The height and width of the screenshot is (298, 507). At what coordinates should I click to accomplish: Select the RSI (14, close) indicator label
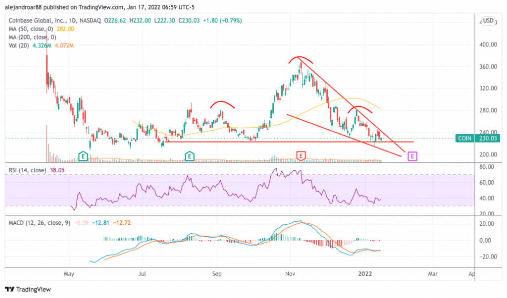tap(27, 170)
